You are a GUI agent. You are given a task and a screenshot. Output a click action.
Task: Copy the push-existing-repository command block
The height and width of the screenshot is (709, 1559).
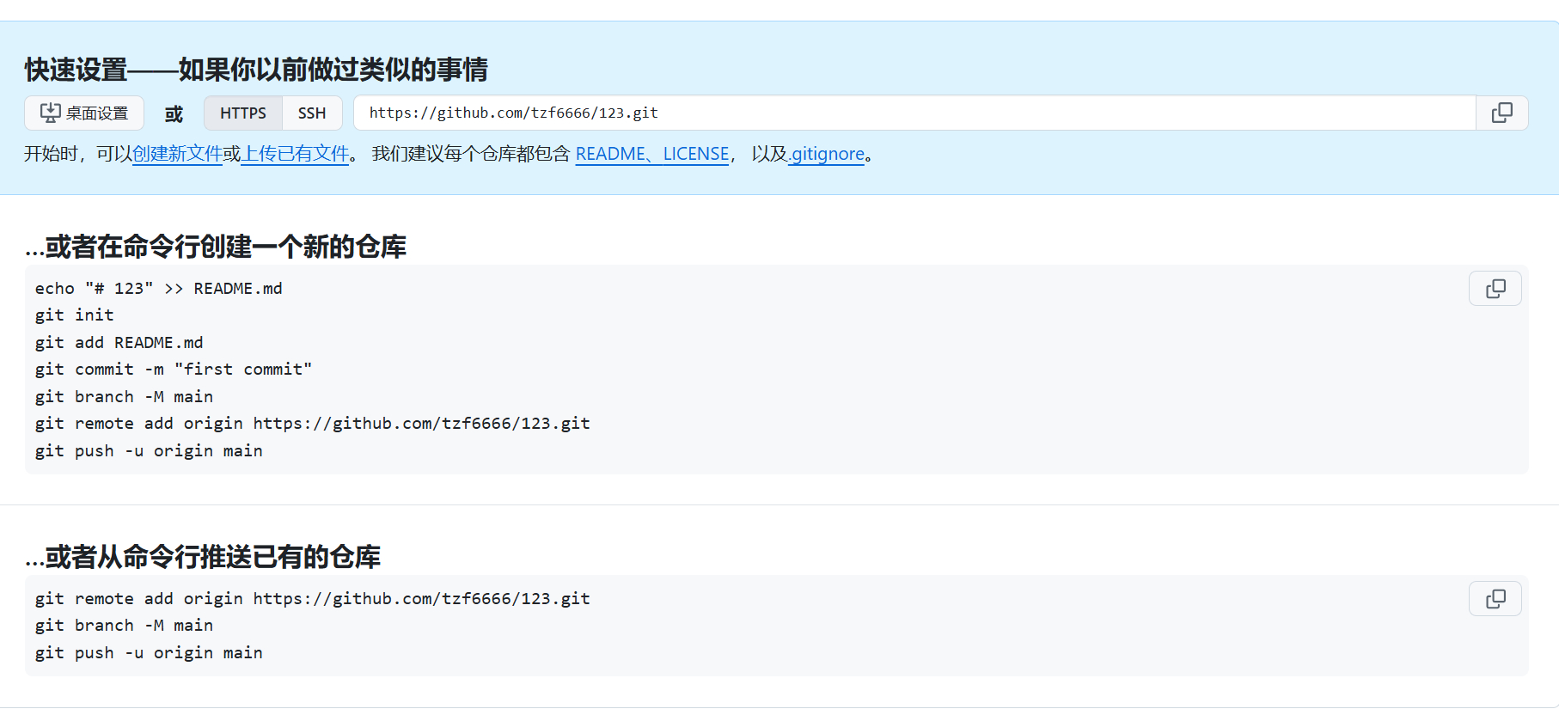point(1495,599)
